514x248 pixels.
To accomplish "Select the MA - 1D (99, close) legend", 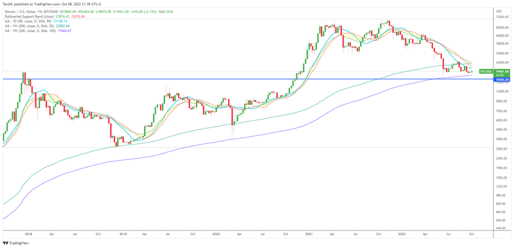I will [28, 21].
